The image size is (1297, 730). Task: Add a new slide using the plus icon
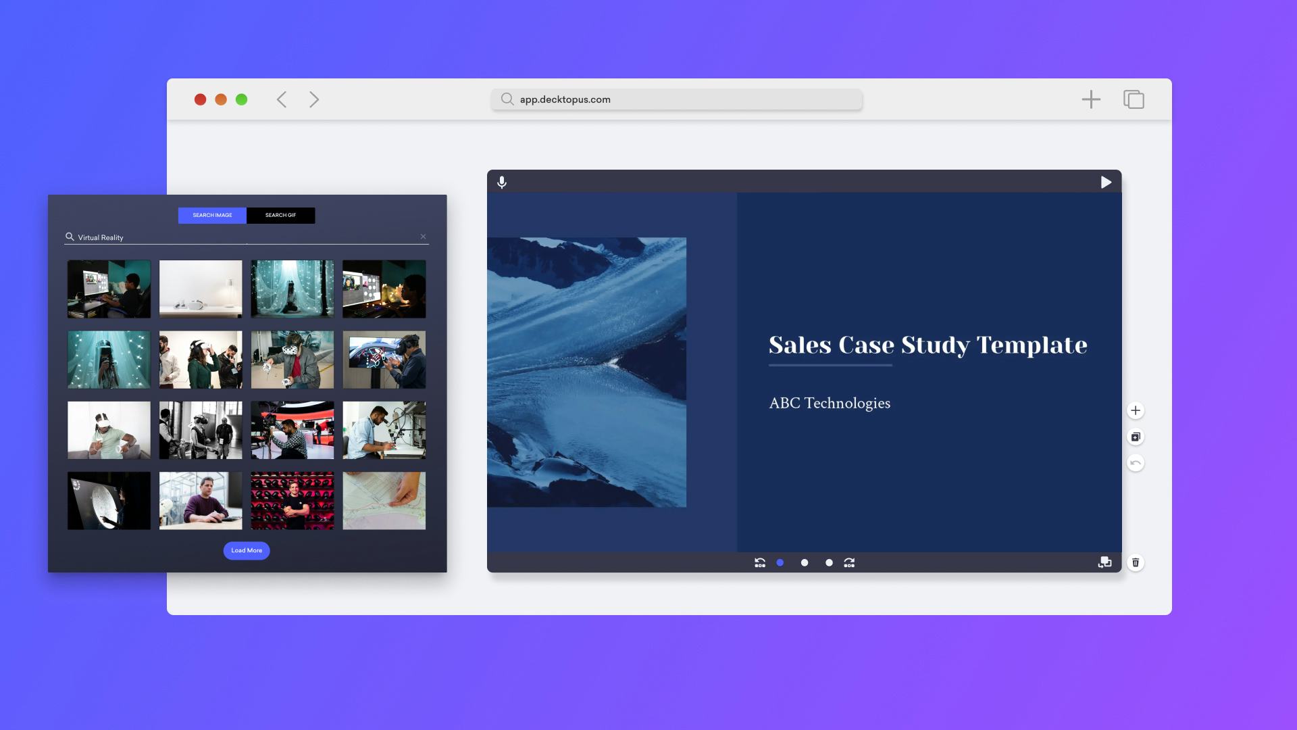click(x=1136, y=410)
